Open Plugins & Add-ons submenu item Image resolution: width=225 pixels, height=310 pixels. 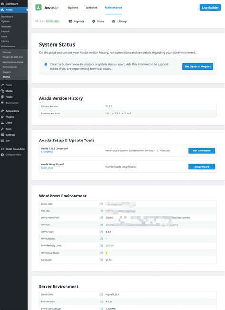click(14, 57)
